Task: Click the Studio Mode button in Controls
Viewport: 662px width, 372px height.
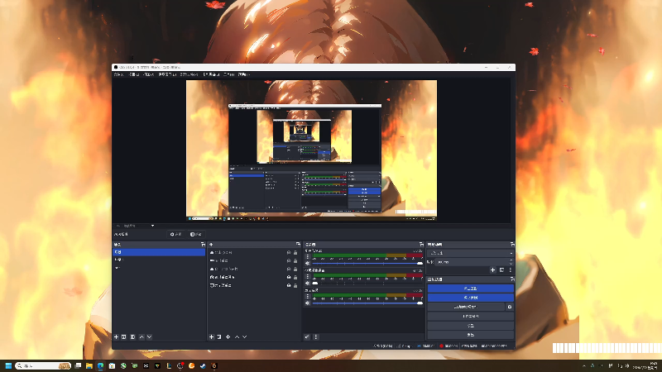Action: point(470,317)
